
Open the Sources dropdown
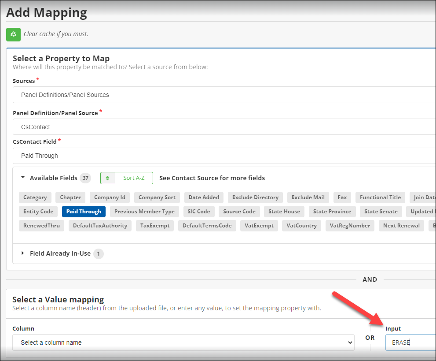[x=224, y=95]
